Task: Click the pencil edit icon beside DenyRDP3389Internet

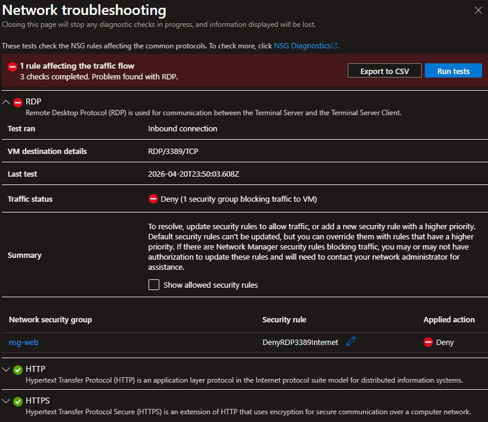Action: pos(351,341)
